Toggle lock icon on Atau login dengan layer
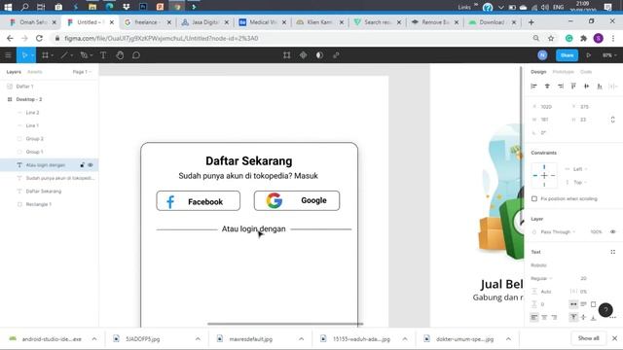 82,164
